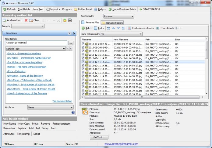This screenshot has width=212, height=148.
Task: Click the load presets folder icon
Action: [x=65, y=20]
